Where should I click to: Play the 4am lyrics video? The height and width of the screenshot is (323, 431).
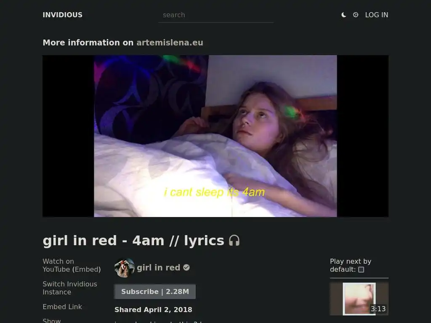(x=215, y=136)
